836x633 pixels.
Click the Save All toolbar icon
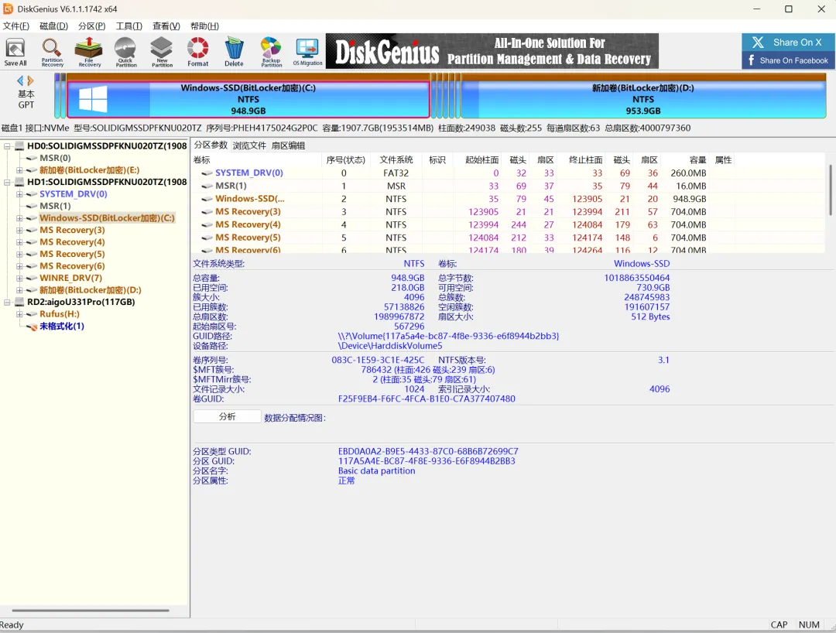point(15,52)
